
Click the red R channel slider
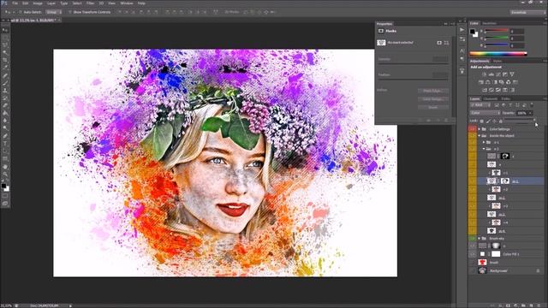pyautogui.click(x=497, y=32)
